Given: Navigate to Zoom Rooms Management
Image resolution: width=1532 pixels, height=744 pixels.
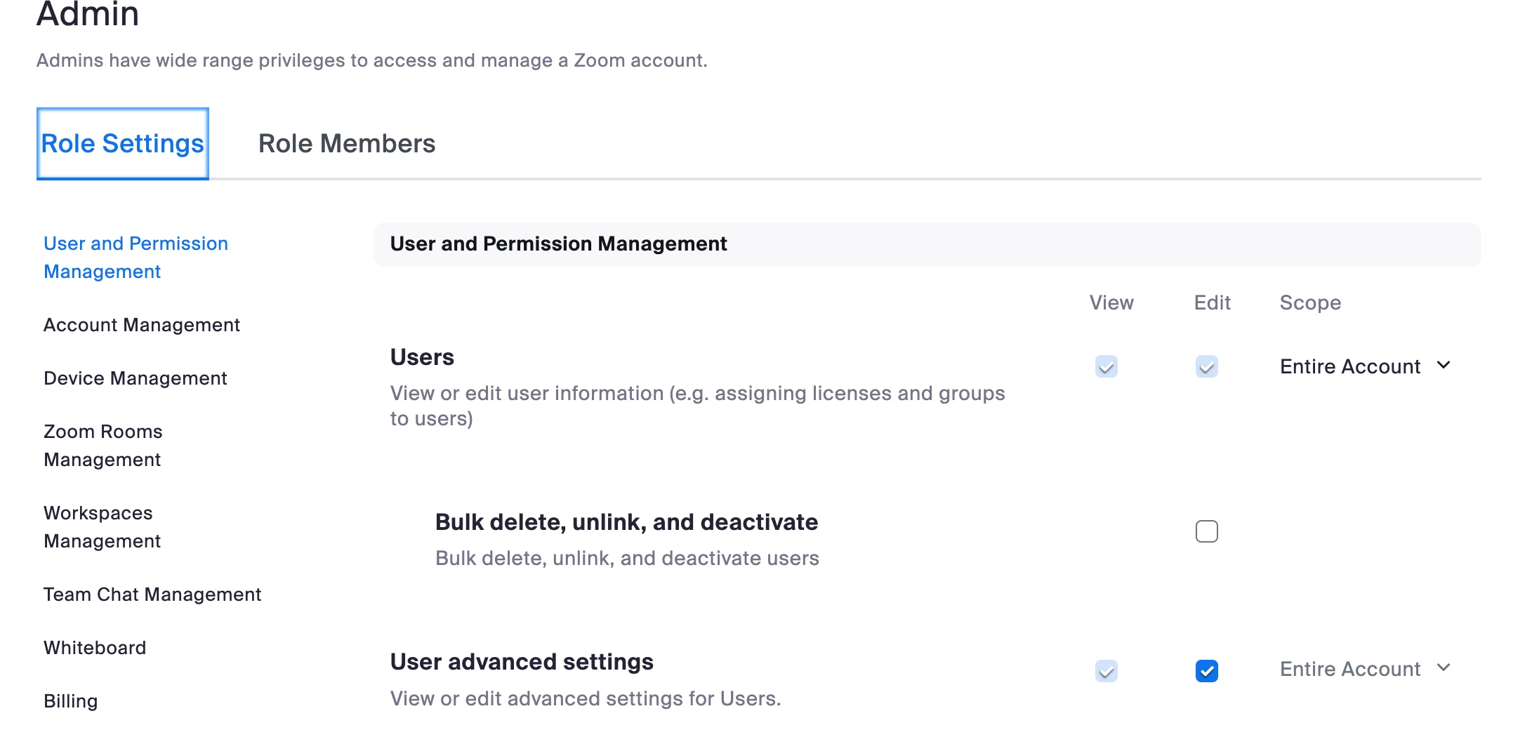Looking at the screenshot, I should click(x=103, y=446).
